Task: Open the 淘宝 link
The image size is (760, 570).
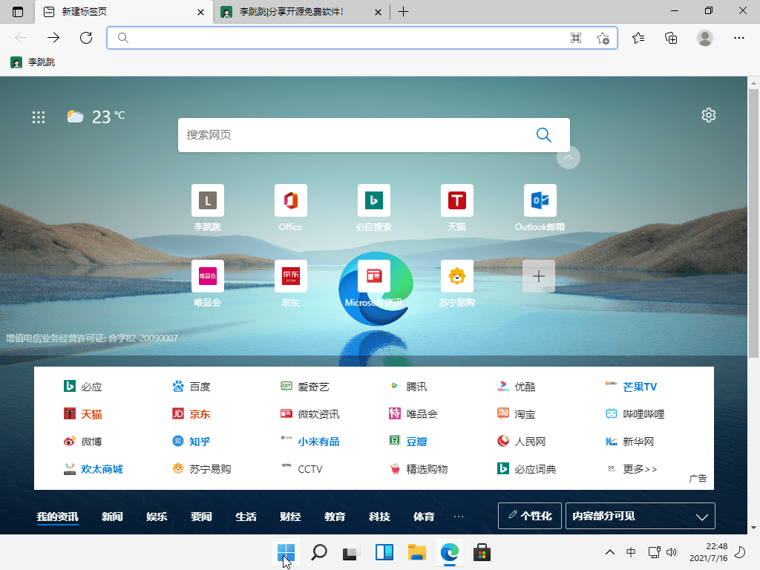Action: tap(517, 414)
